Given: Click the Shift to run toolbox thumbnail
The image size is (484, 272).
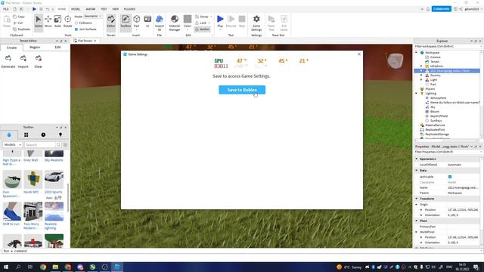Looking at the screenshot, I should [x=12, y=212].
